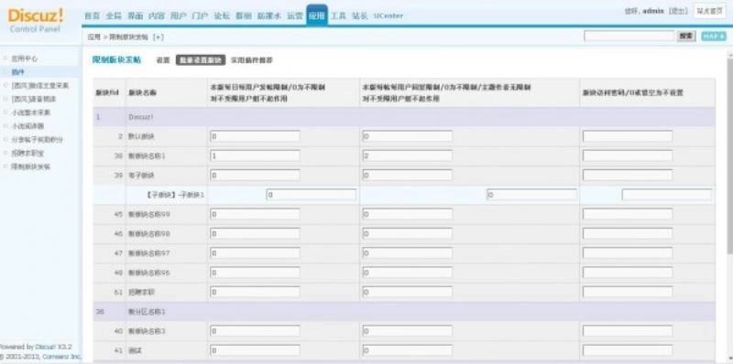
Task: Click daily post limit field for forum 39
Action: click(256, 176)
